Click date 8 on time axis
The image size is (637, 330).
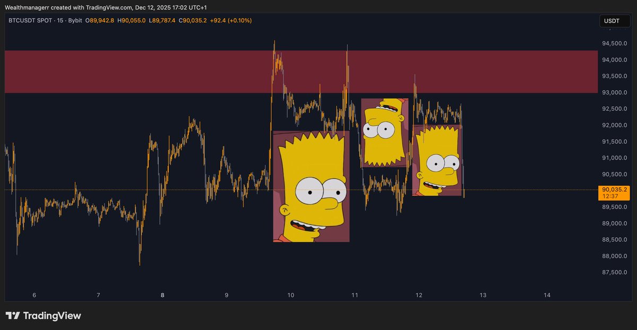point(162,295)
